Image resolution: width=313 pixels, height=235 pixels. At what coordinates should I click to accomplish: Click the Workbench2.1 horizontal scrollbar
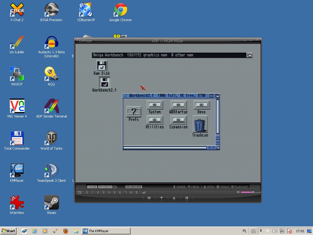(165, 148)
